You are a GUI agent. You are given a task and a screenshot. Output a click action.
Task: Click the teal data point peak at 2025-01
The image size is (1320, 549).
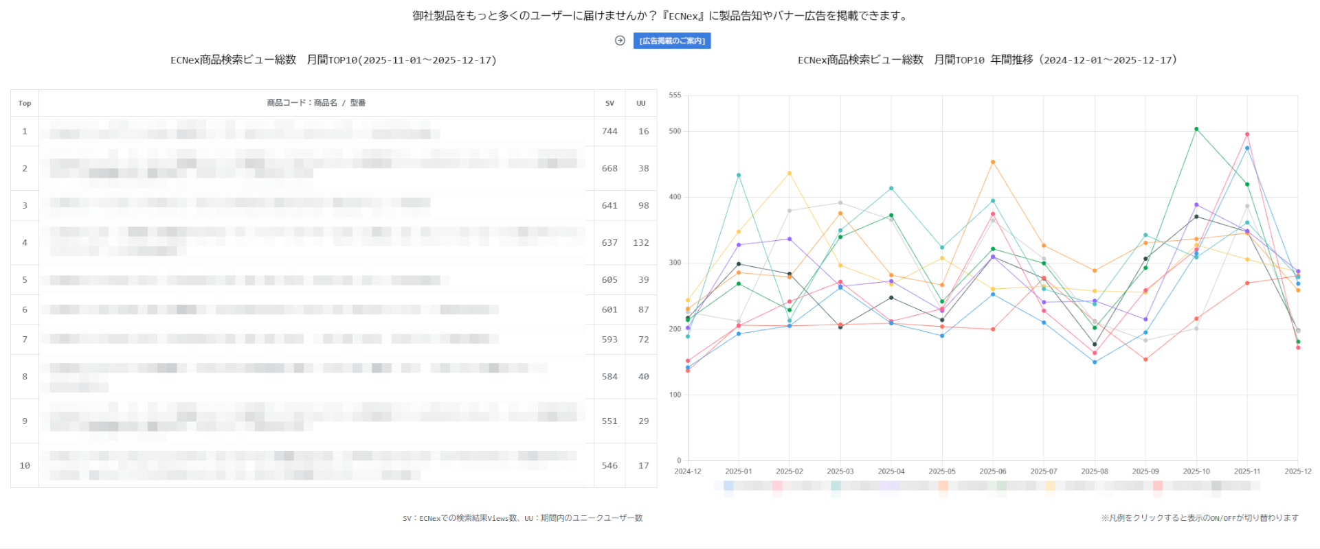(739, 175)
